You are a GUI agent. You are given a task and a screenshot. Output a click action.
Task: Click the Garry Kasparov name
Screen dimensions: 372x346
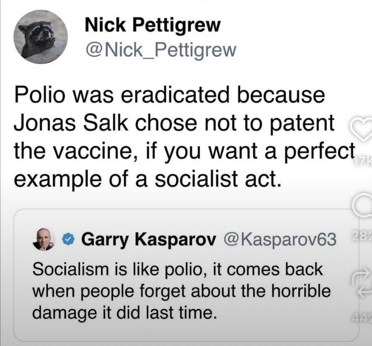146,240
